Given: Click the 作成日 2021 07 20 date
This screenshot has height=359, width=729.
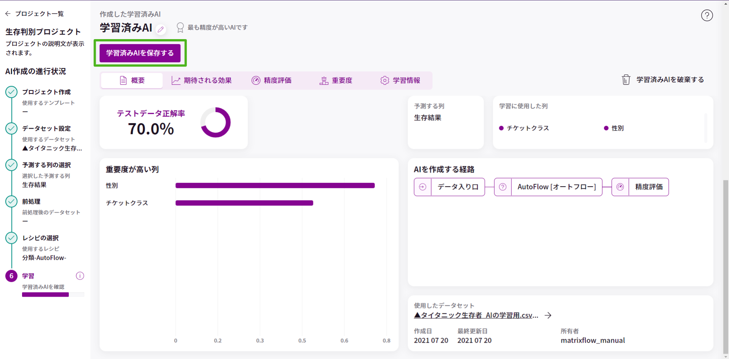Looking at the screenshot, I should pos(431,340).
